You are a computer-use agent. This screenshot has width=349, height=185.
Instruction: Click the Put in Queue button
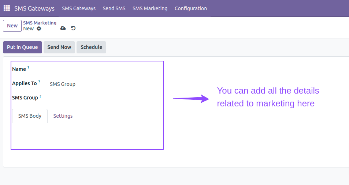[22, 47]
